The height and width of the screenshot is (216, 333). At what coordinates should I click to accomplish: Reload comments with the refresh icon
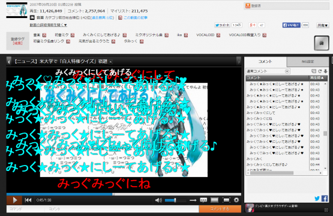(x=320, y=71)
